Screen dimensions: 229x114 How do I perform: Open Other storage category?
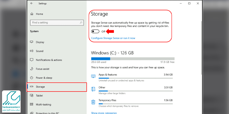point(132,90)
